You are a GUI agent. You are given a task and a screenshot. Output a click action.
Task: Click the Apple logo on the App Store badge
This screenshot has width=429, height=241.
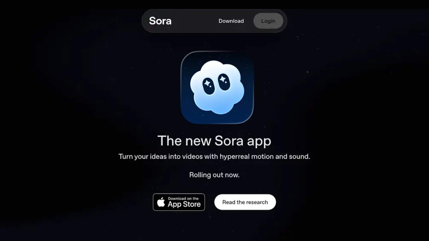(161, 202)
